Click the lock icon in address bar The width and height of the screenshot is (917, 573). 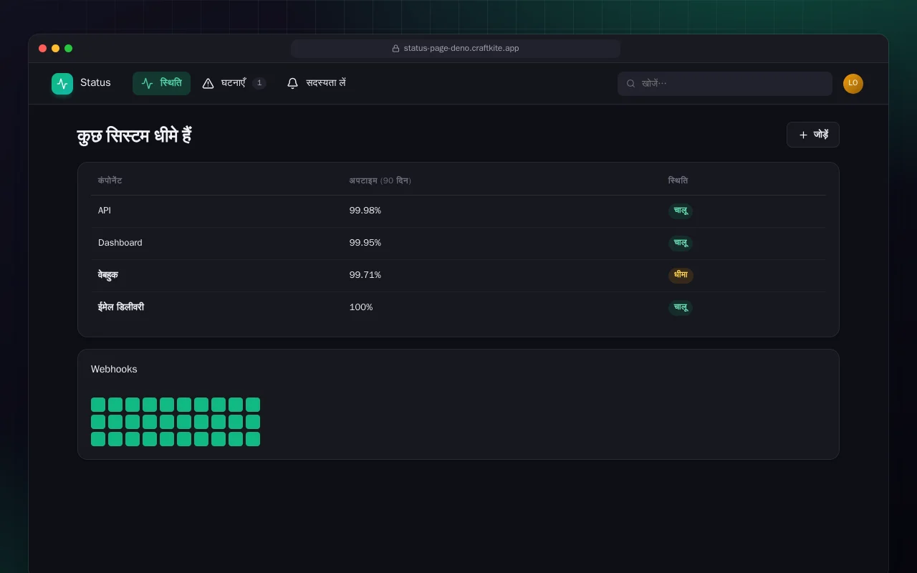395,49
